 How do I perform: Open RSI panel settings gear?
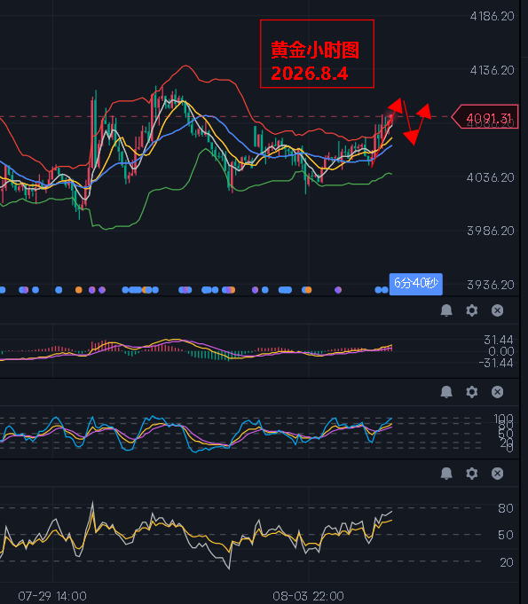(472, 474)
